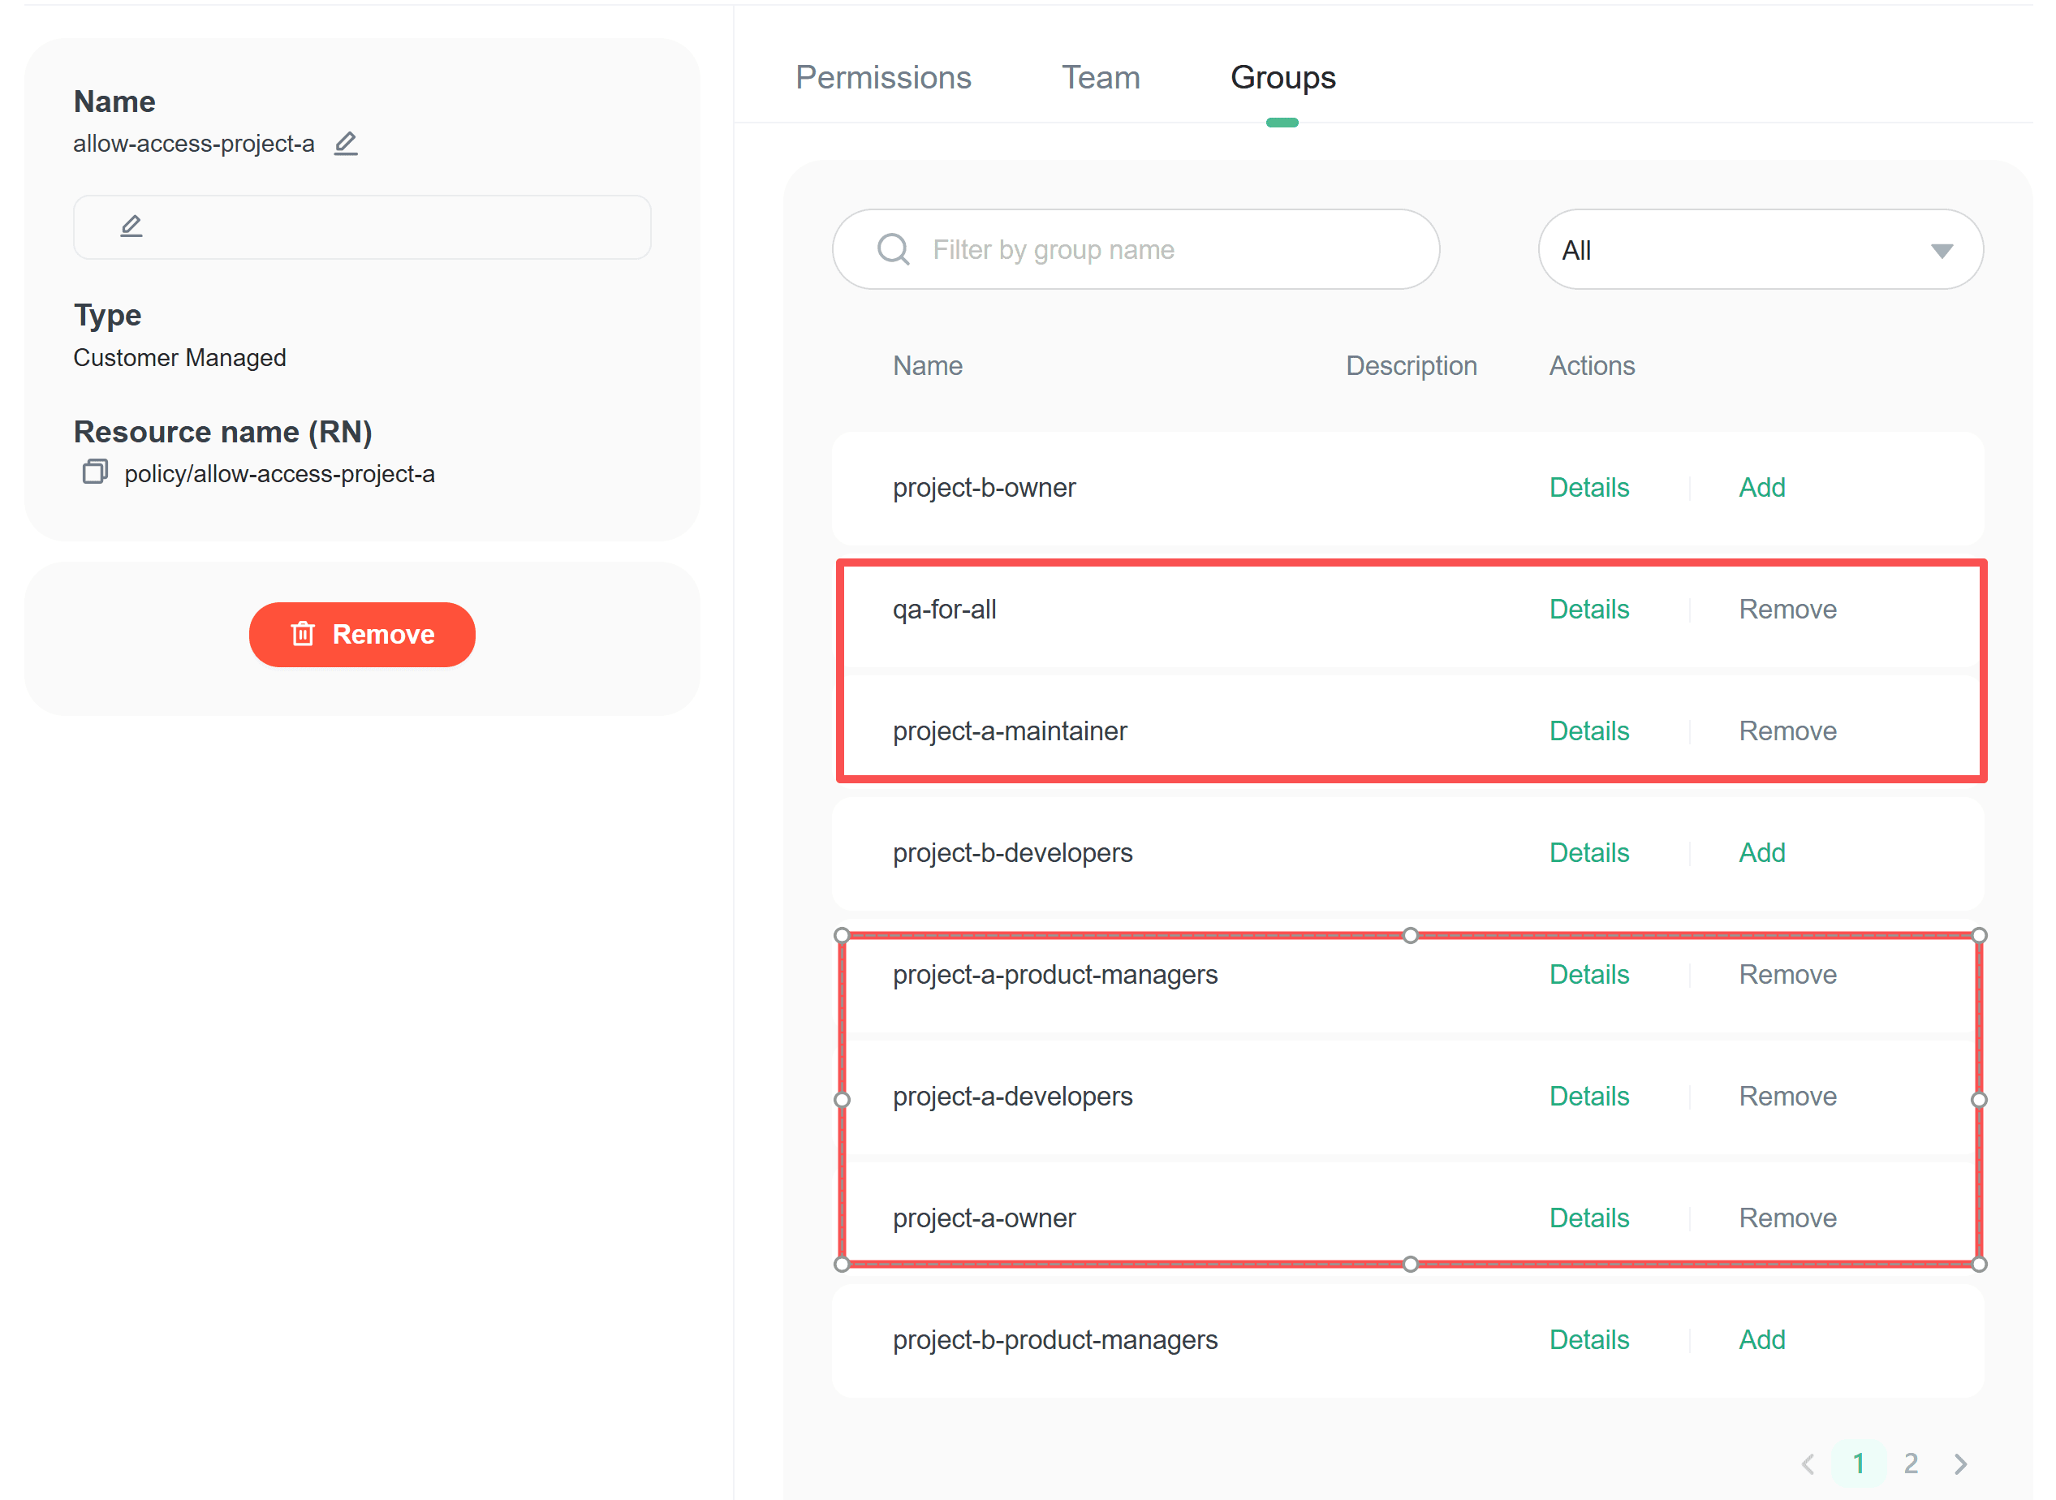Select the Groups tab
Image resolution: width=2056 pixels, height=1500 pixels.
point(1282,78)
